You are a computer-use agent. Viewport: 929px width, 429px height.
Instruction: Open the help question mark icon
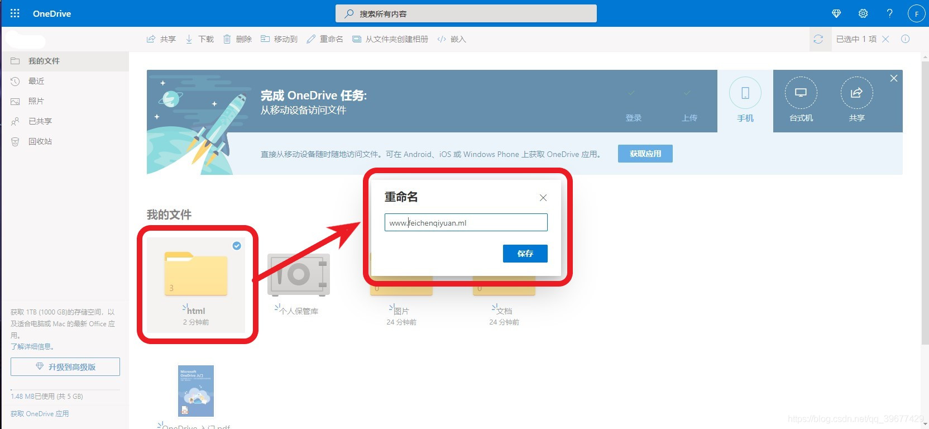[x=890, y=13]
